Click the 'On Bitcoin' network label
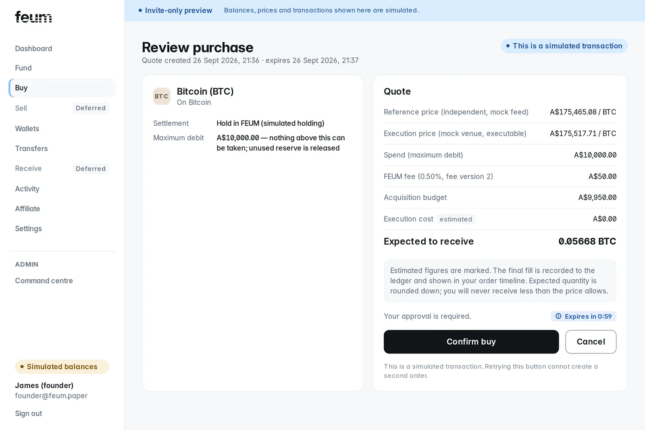The image size is (645, 430). click(194, 102)
